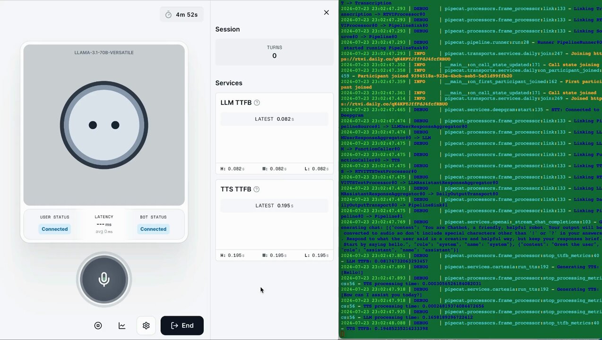This screenshot has width=602, height=340.
Task: Click the chatbot face avatar
Action: pos(104,125)
